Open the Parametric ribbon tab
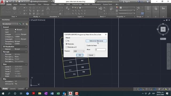This screenshot has width=171, height=96. [x=32, y=4]
